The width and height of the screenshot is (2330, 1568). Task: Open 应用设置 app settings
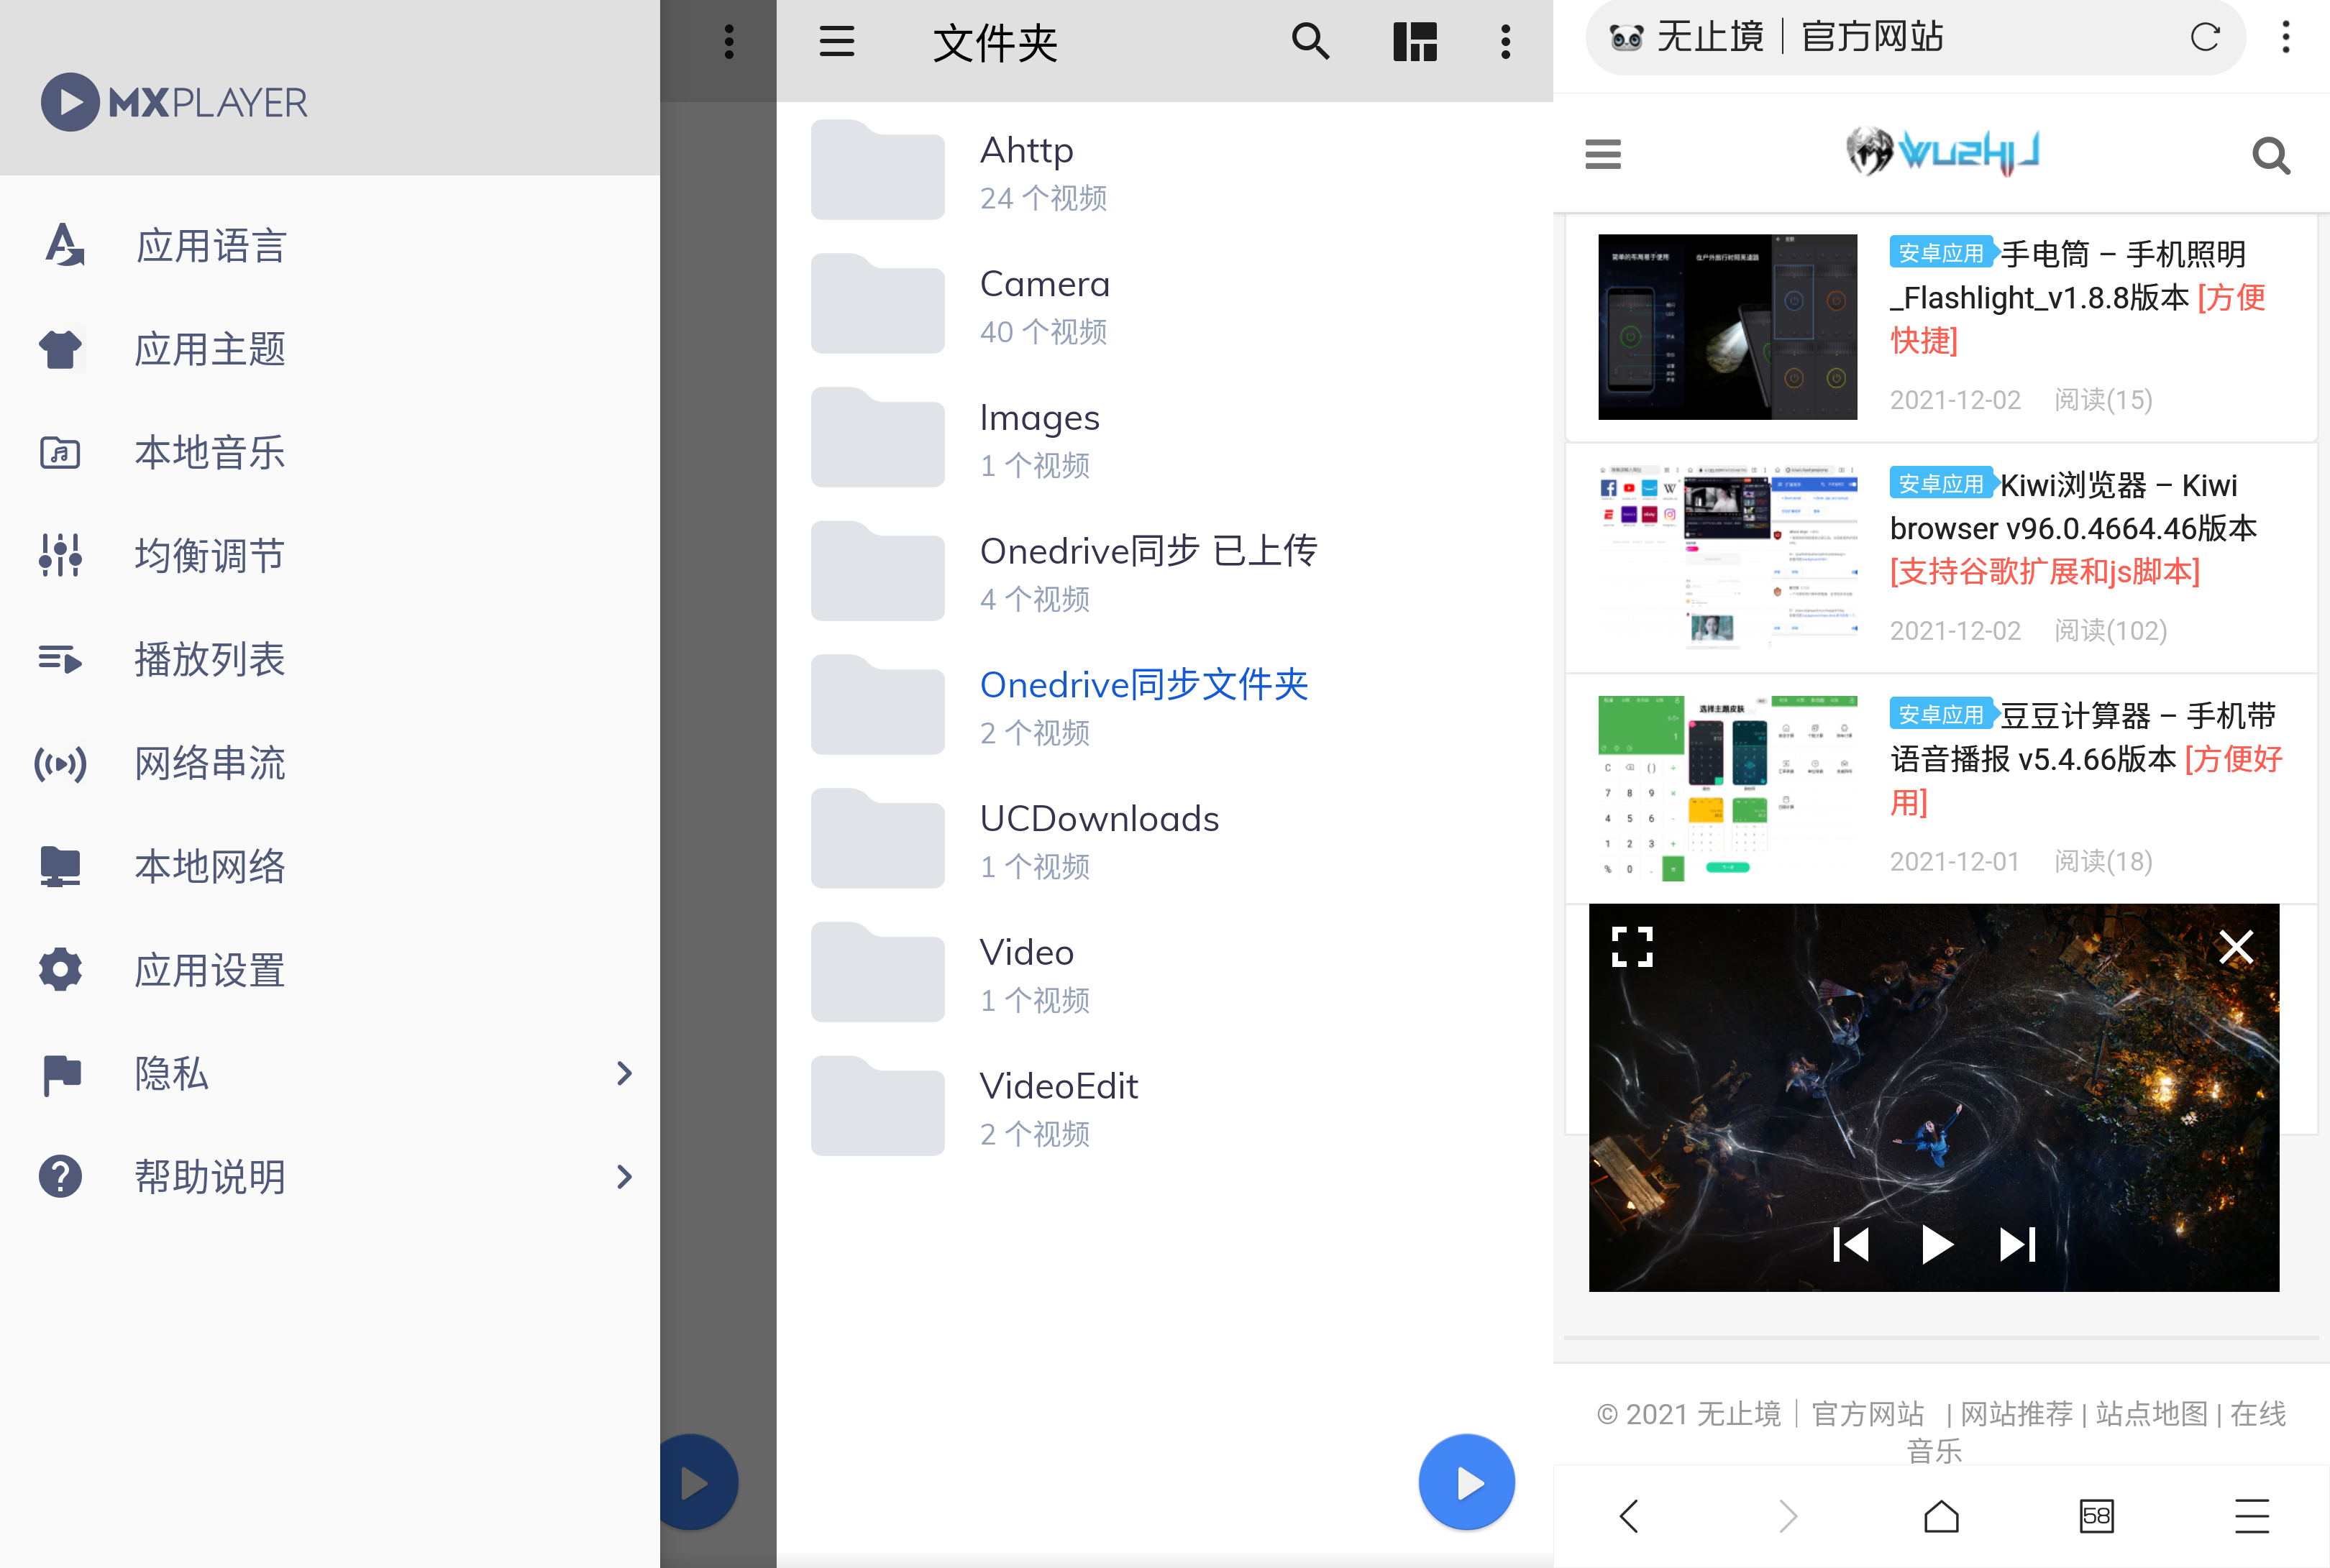tap(330, 970)
